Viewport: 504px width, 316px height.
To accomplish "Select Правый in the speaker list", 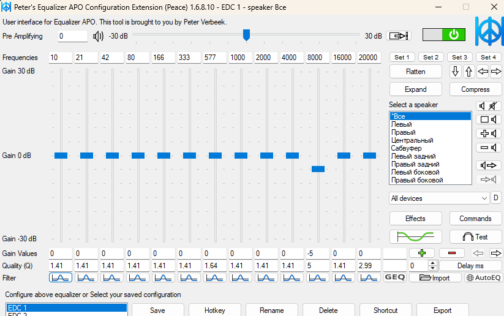I will pos(404,132).
